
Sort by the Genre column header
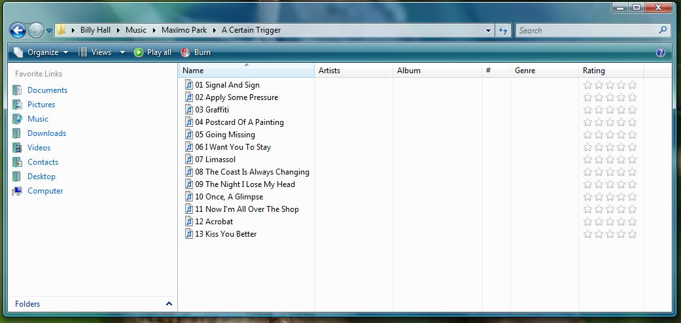point(545,71)
